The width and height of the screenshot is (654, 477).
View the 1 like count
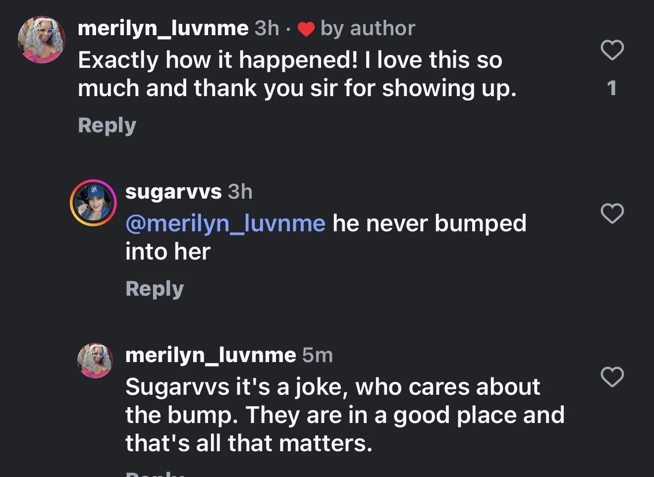pyautogui.click(x=612, y=88)
